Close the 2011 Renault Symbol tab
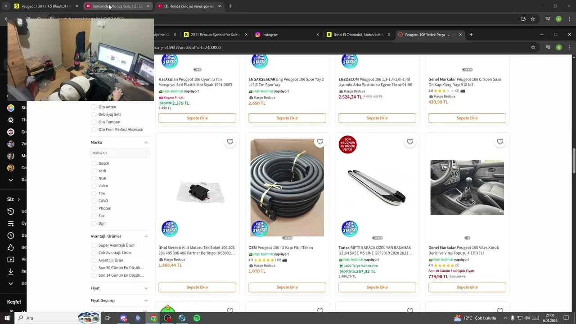 click(x=246, y=35)
